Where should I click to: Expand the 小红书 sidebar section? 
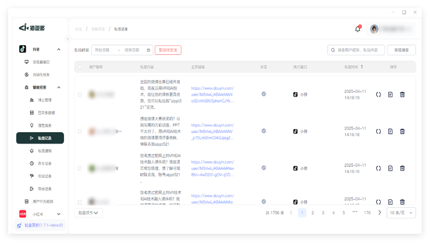[x=59, y=214]
